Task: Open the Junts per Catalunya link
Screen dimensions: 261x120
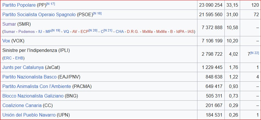Action: tap(23, 67)
